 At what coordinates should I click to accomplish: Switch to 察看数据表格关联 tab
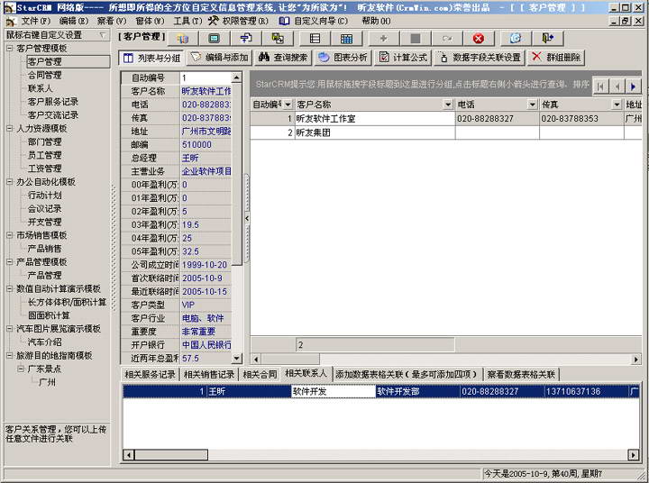point(521,375)
